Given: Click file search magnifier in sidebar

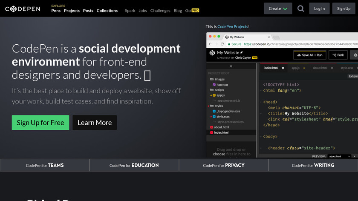Looking at the screenshot, I should point(231,66).
